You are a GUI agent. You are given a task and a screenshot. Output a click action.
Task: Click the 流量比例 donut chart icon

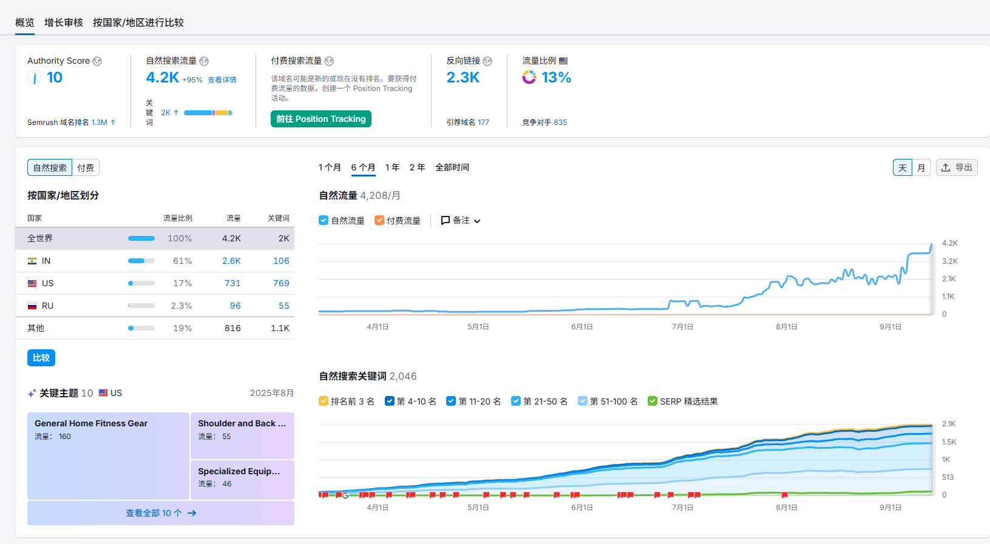(x=529, y=77)
